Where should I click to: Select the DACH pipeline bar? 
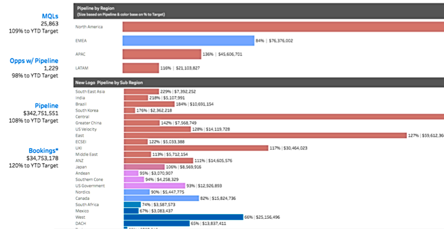157,224
